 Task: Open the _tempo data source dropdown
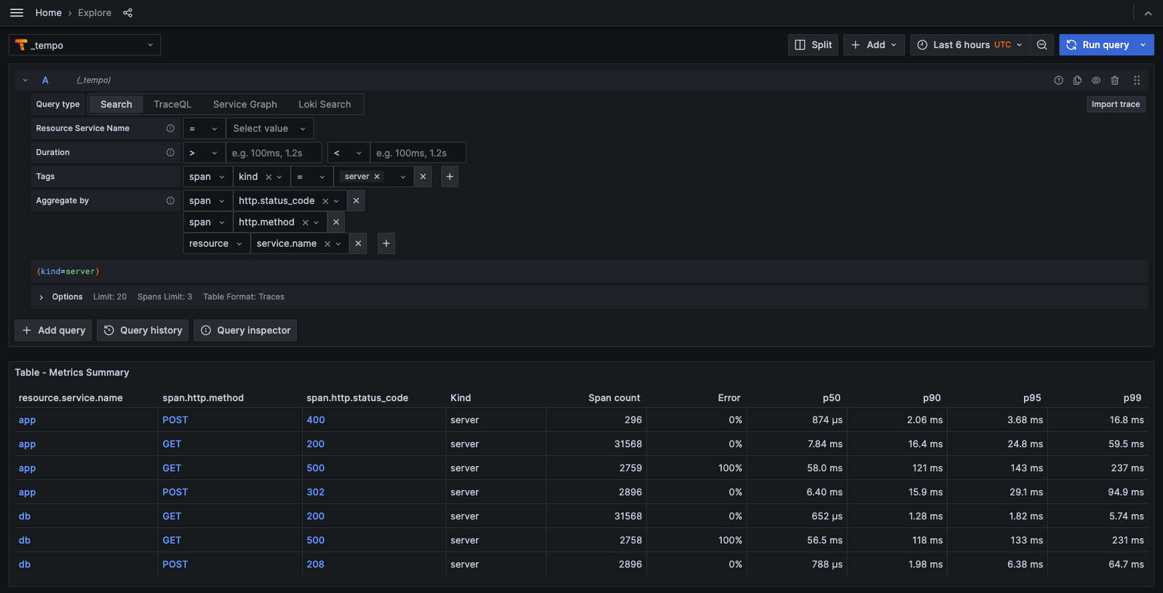pyautogui.click(x=85, y=45)
